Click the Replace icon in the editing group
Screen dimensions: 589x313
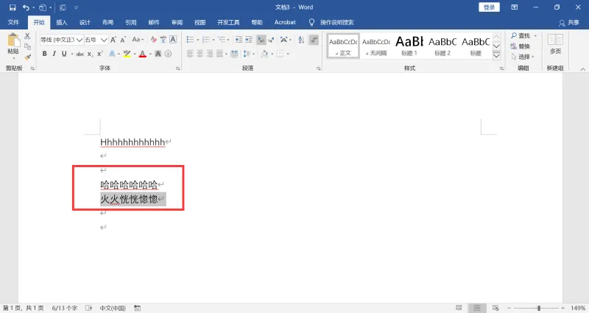514,46
